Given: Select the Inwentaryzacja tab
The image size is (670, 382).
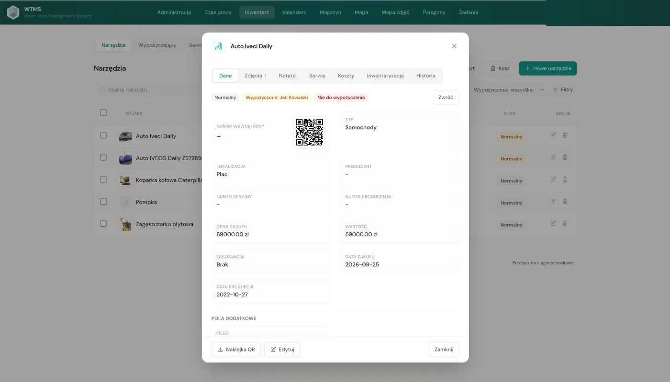Looking at the screenshot, I should (x=385, y=76).
